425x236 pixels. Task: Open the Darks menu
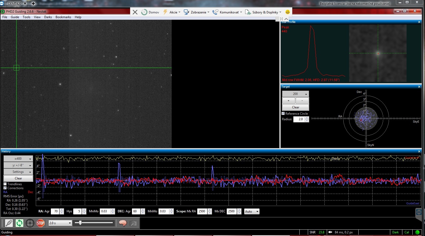48,17
